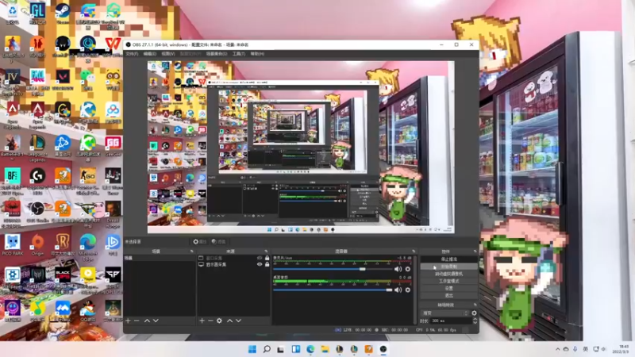635x357 pixels.
Task: Remove selected scene with minus icon
Action: click(137, 321)
